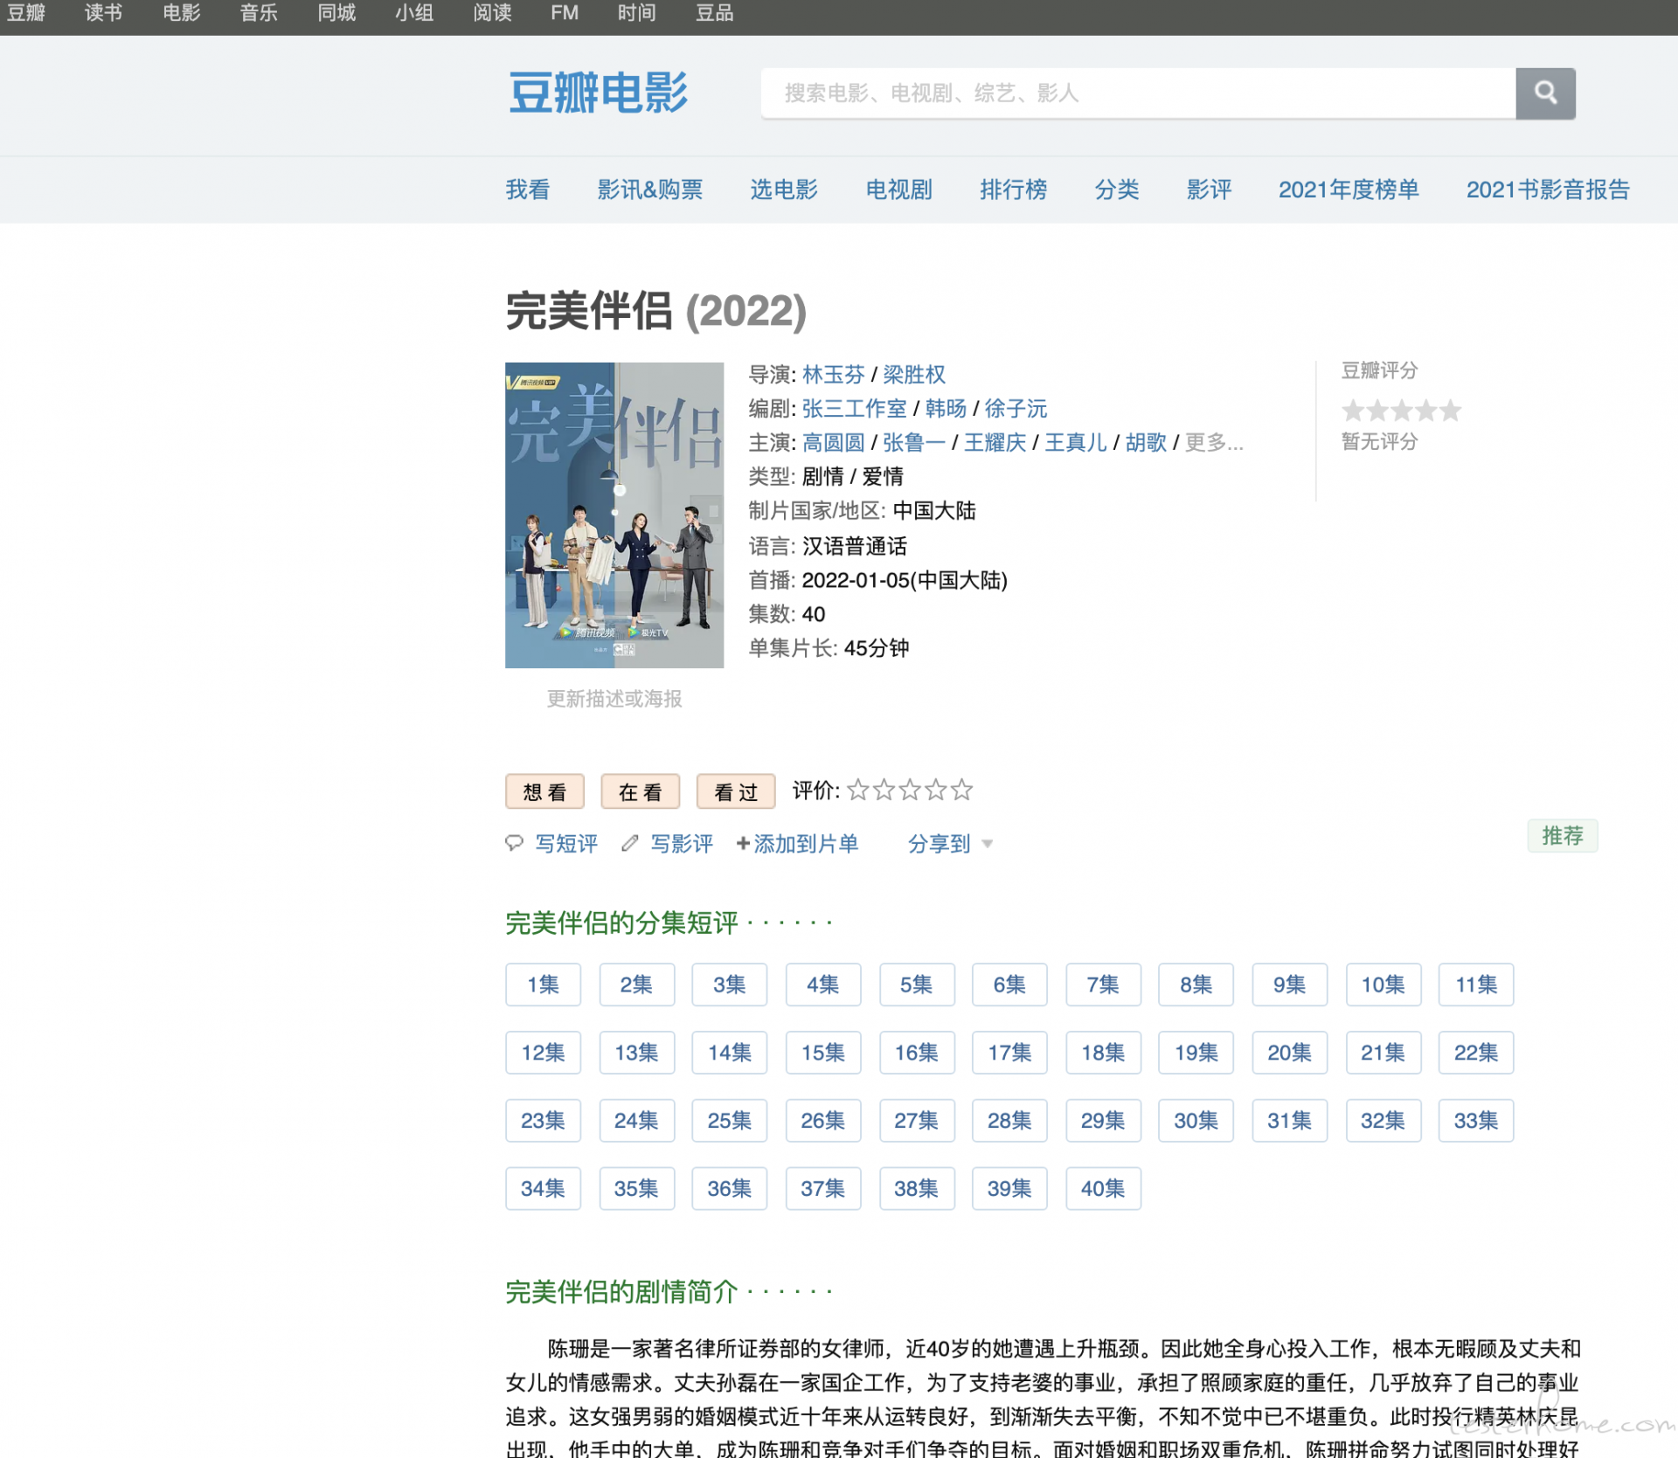Click 添加到片单 link
Viewport: 1678px width, 1458px height.
806,844
